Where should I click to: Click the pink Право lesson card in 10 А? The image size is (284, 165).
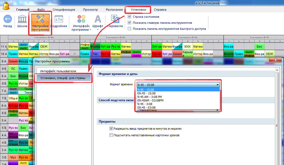coord(13,54)
